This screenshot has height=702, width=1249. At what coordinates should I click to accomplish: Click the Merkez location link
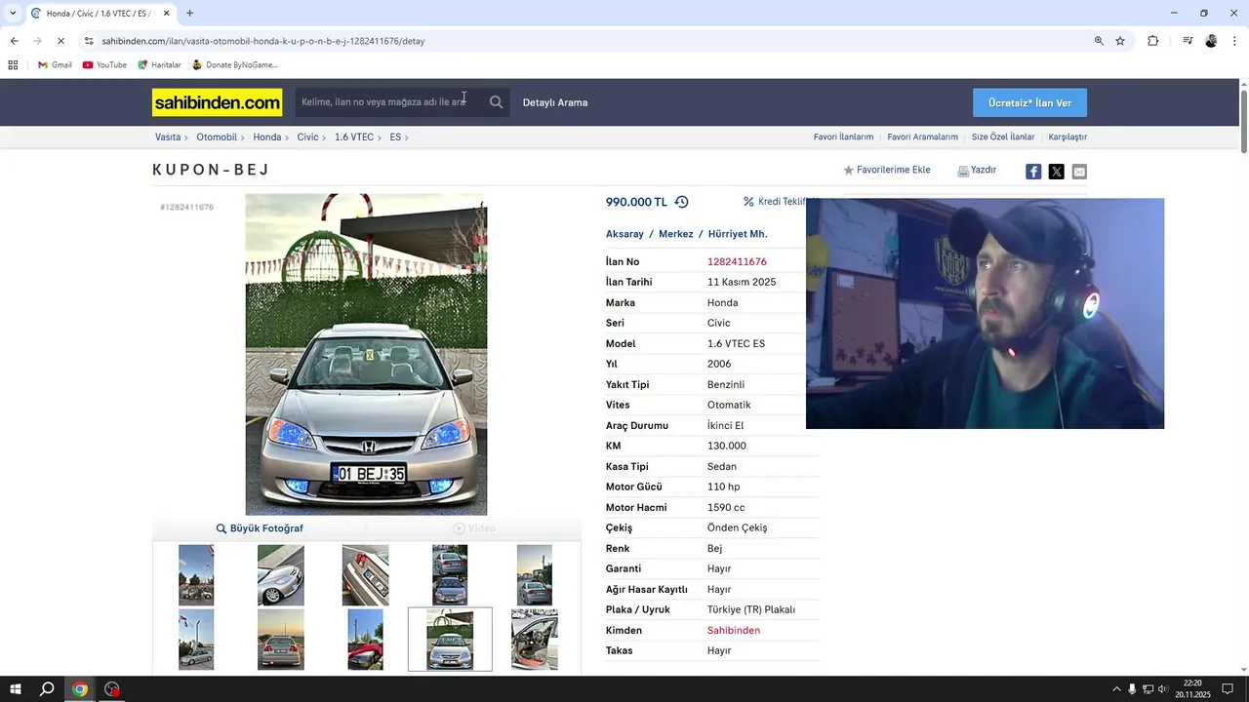click(x=676, y=234)
